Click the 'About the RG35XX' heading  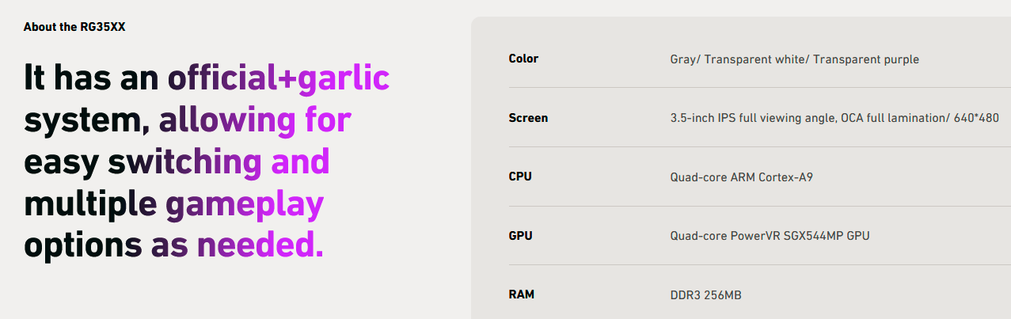point(74,27)
